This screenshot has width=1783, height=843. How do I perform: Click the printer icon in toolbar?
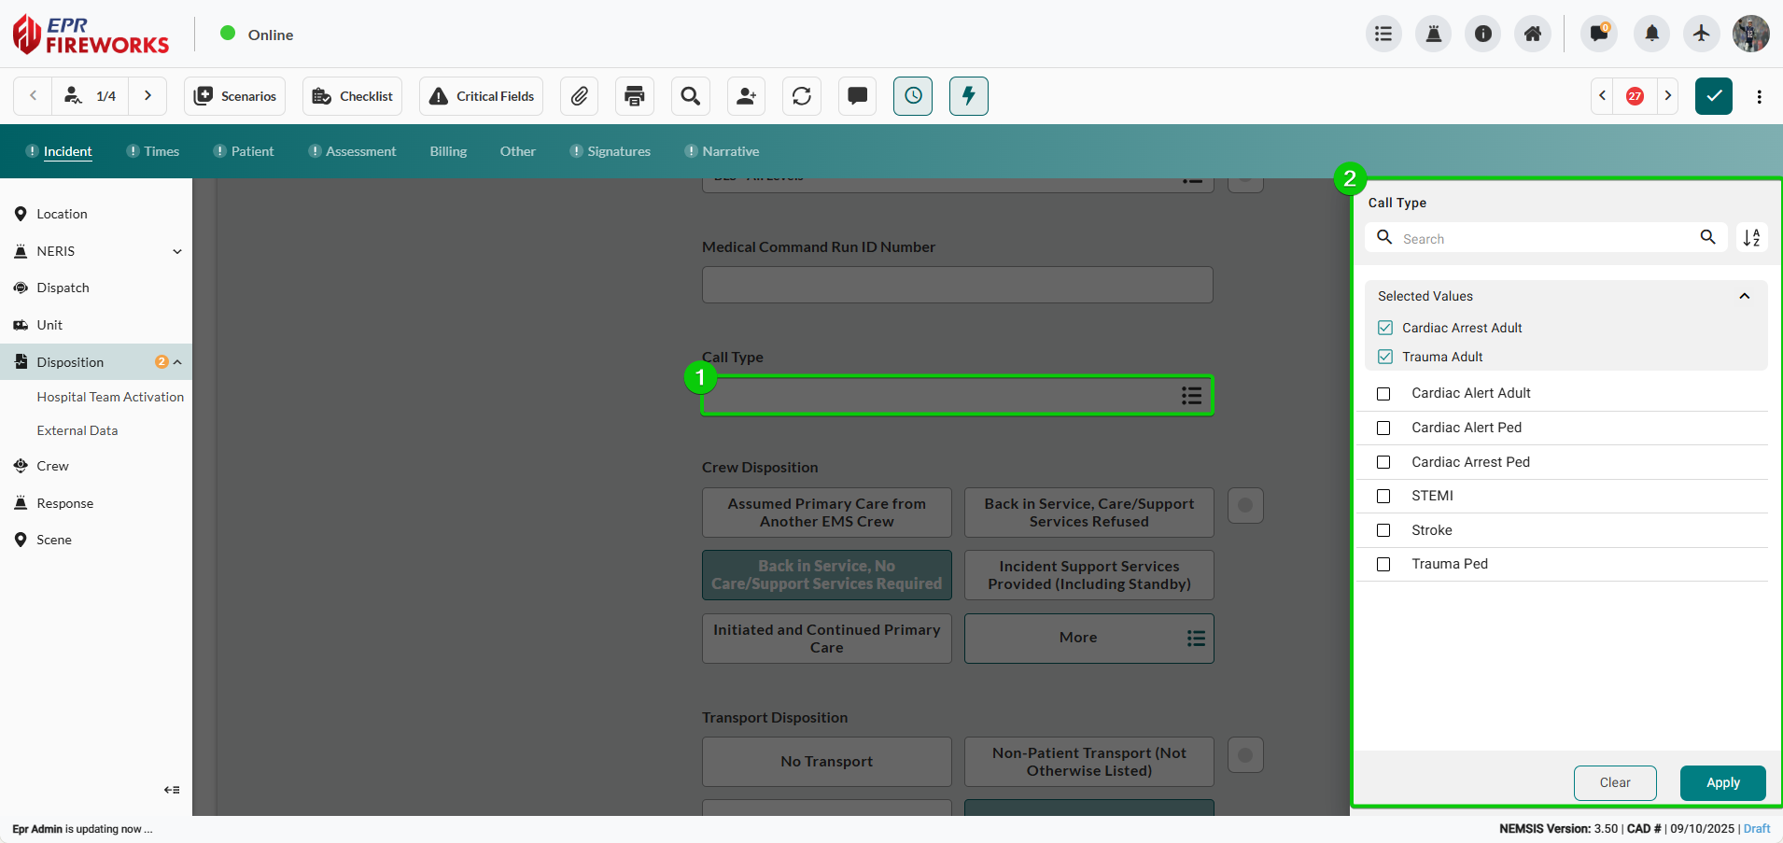635,96
